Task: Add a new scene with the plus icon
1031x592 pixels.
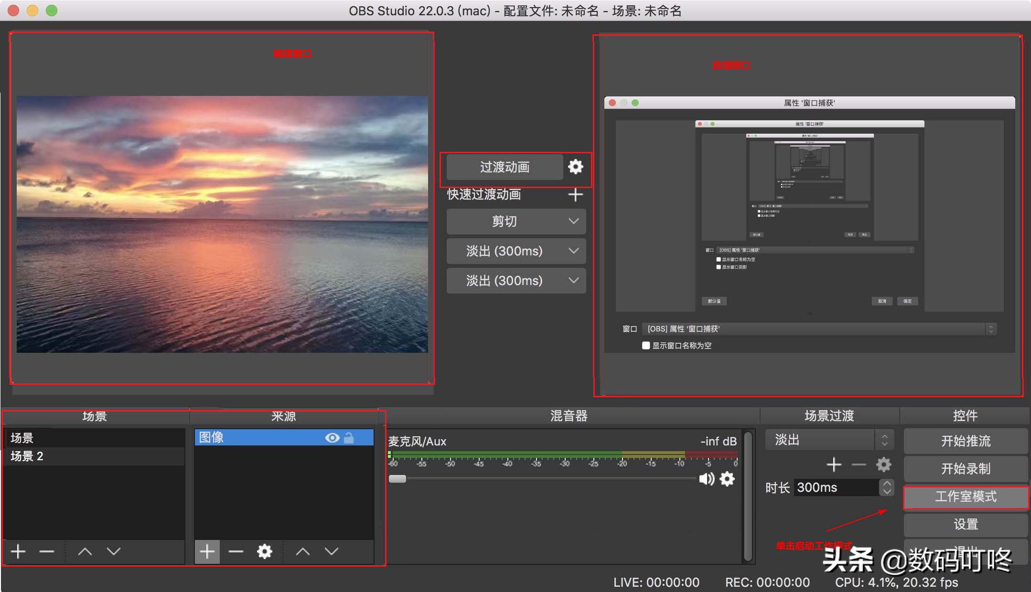Action: pyautogui.click(x=18, y=551)
